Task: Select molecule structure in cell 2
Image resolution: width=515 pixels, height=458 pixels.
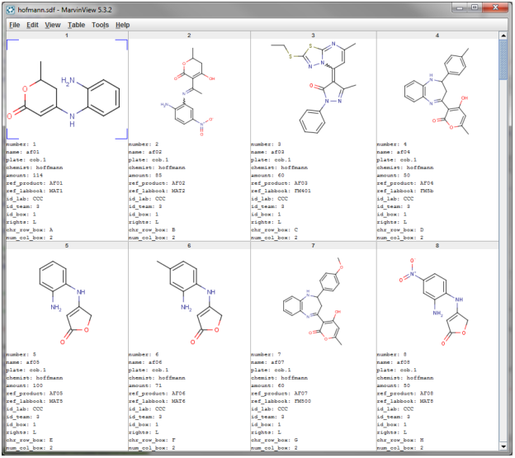Action: 189,89
